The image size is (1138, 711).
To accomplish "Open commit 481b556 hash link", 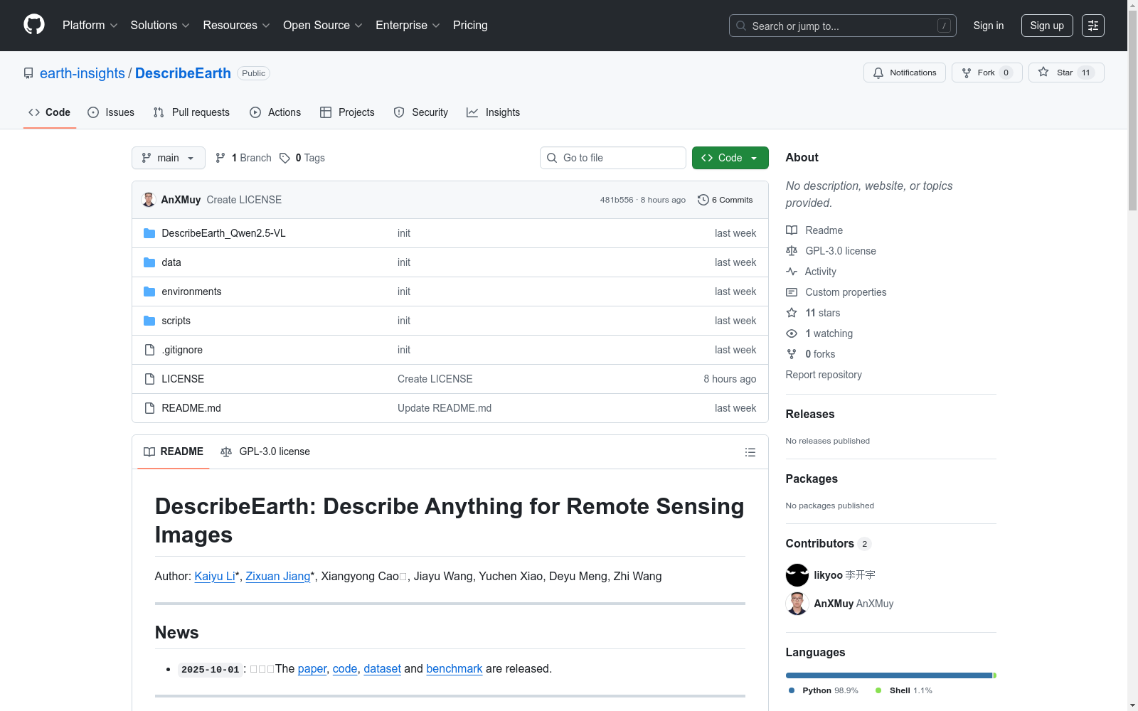I will [x=617, y=200].
